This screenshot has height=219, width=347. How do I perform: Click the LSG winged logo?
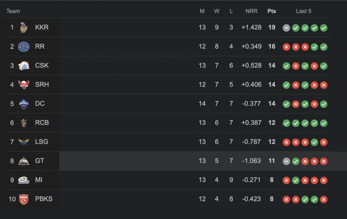pyautogui.click(x=24, y=141)
